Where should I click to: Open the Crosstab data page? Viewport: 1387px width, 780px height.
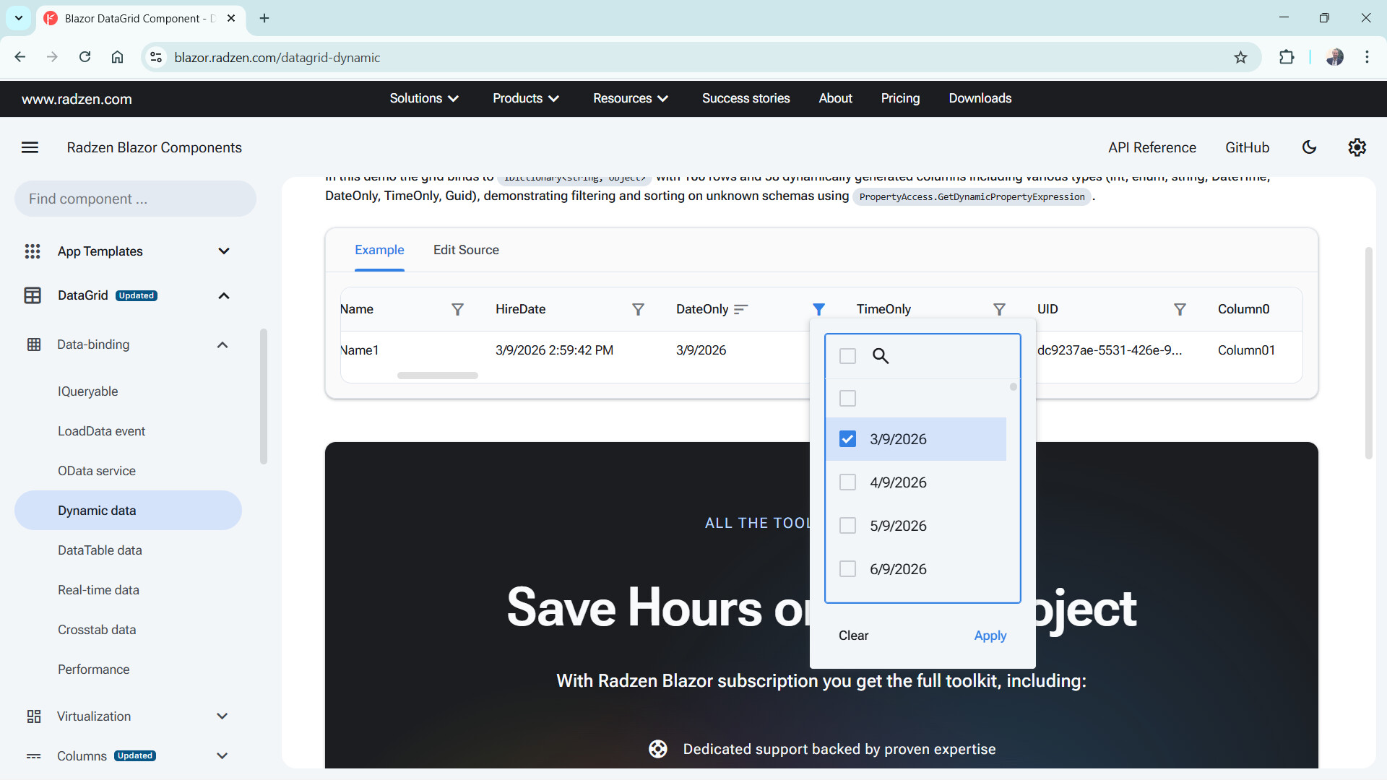coord(97,630)
